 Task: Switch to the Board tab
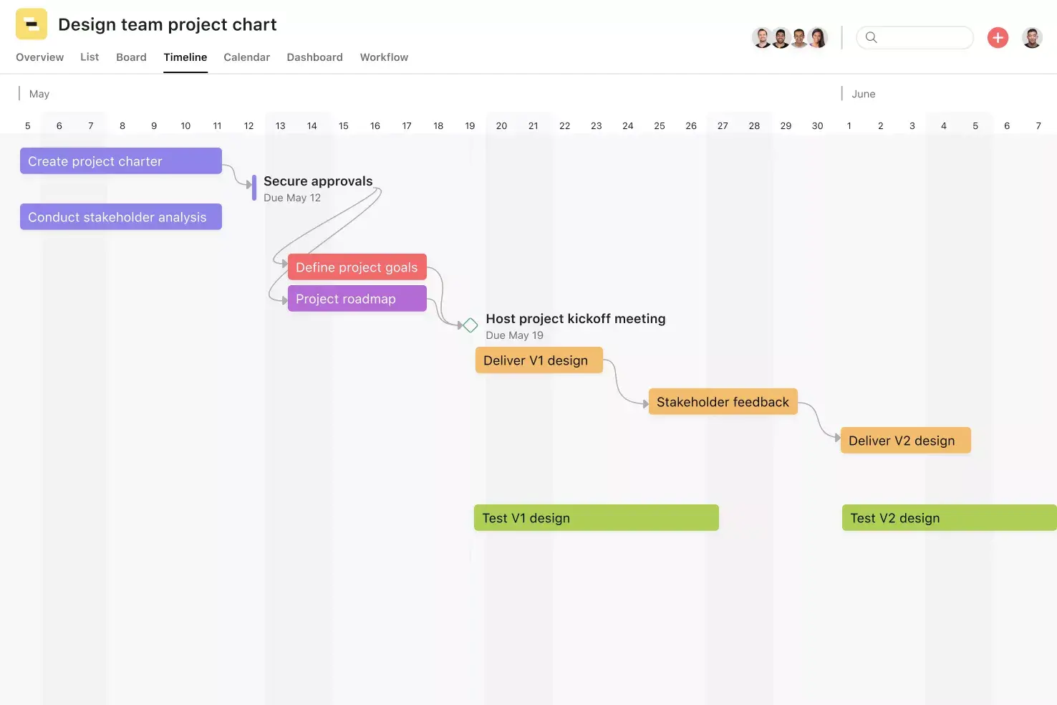pos(131,57)
